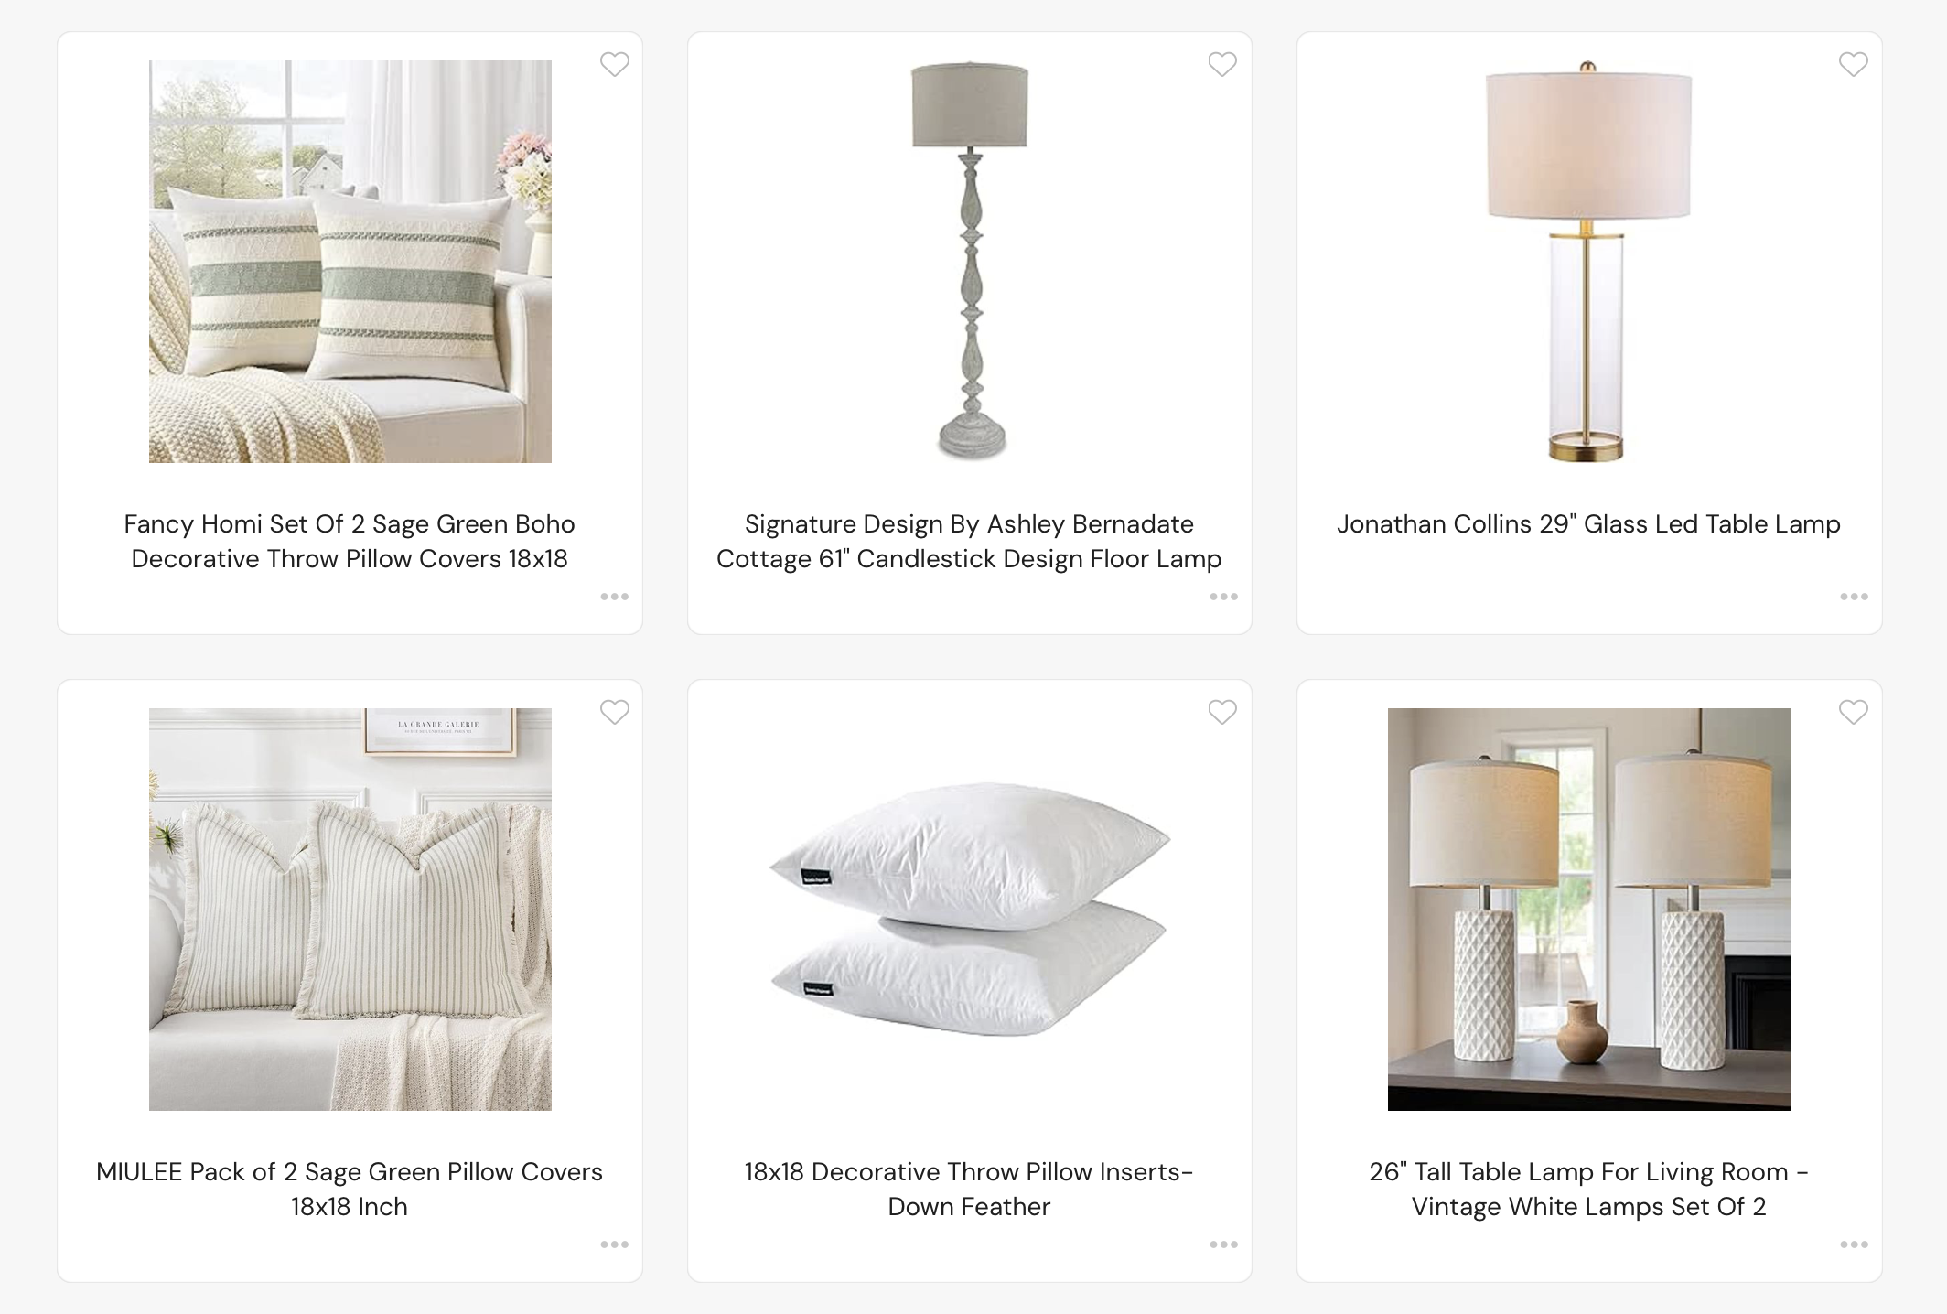Image resolution: width=1947 pixels, height=1314 pixels.
Task: Toggle heart on Jonathan Collins glass table lamp
Action: coord(1853,64)
